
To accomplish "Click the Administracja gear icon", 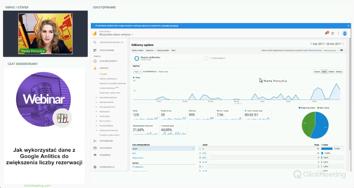I will [95, 167].
